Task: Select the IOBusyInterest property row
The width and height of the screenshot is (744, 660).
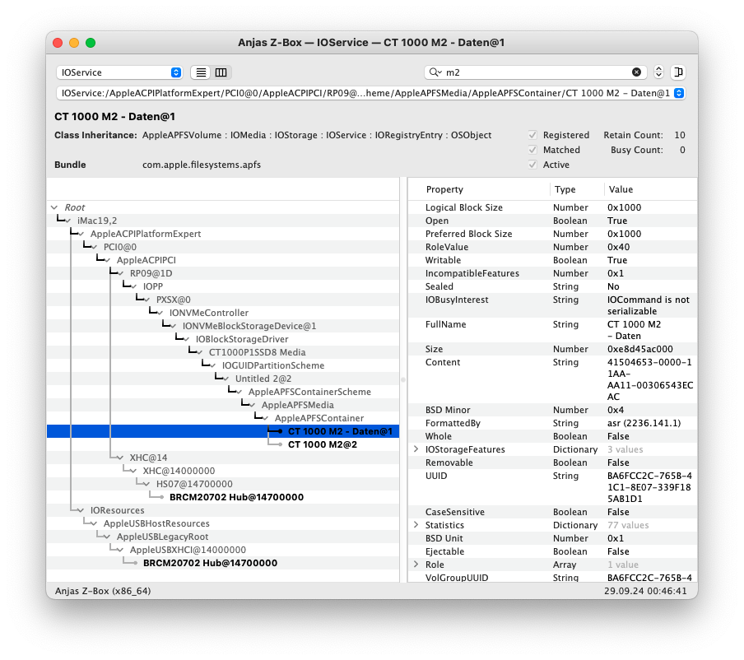Action: (x=552, y=305)
